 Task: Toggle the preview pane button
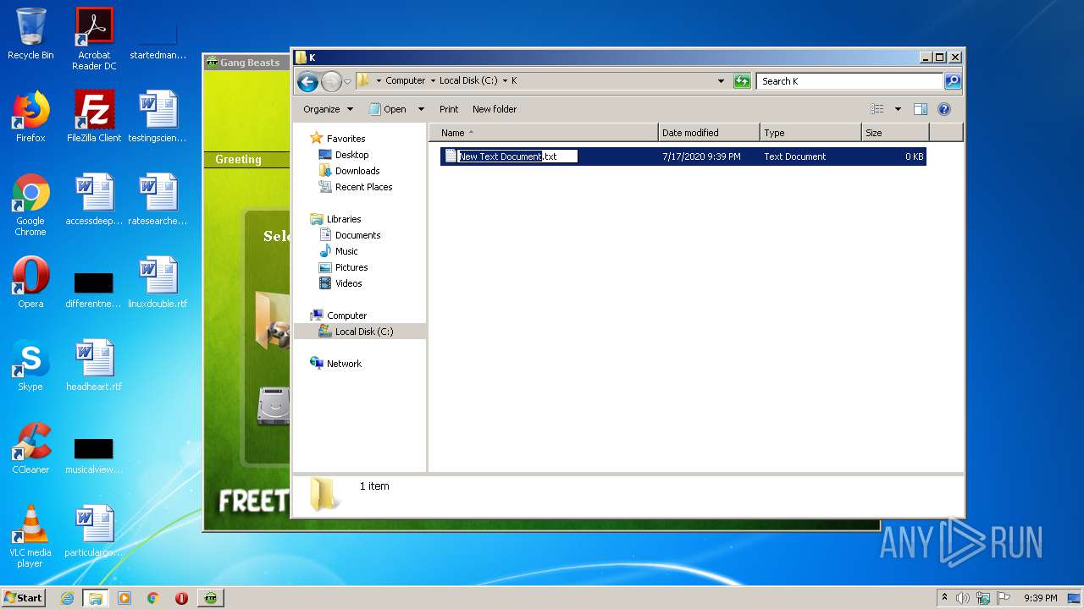coord(921,109)
